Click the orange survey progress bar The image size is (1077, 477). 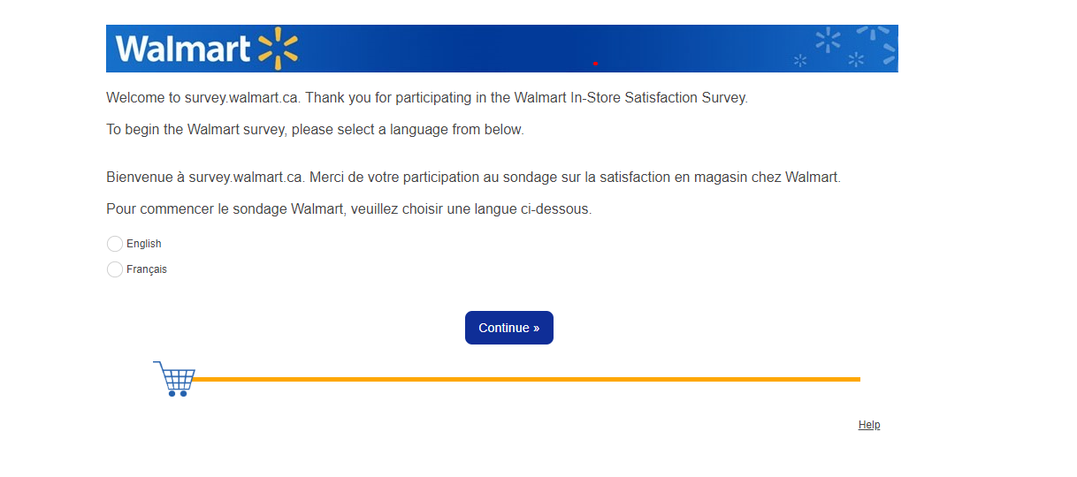pyautogui.click(x=526, y=379)
